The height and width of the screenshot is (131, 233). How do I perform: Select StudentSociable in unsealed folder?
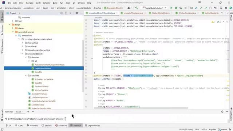pos(42,87)
